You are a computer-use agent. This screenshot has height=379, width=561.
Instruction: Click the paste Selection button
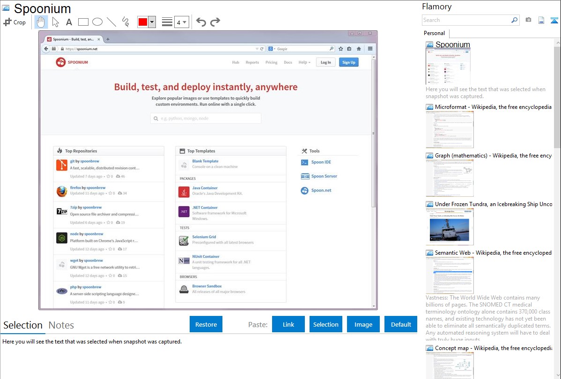point(325,324)
